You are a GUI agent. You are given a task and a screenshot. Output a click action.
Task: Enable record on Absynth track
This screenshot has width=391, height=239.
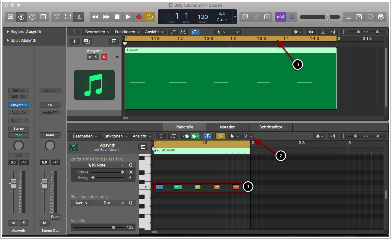click(x=104, y=57)
